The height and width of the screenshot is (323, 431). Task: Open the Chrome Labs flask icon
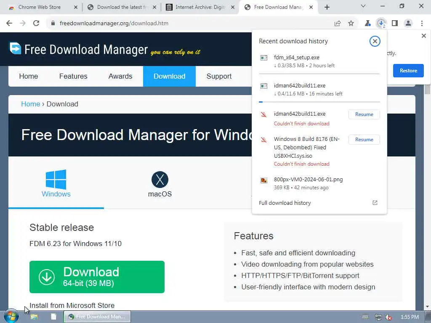[x=367, y=24]
